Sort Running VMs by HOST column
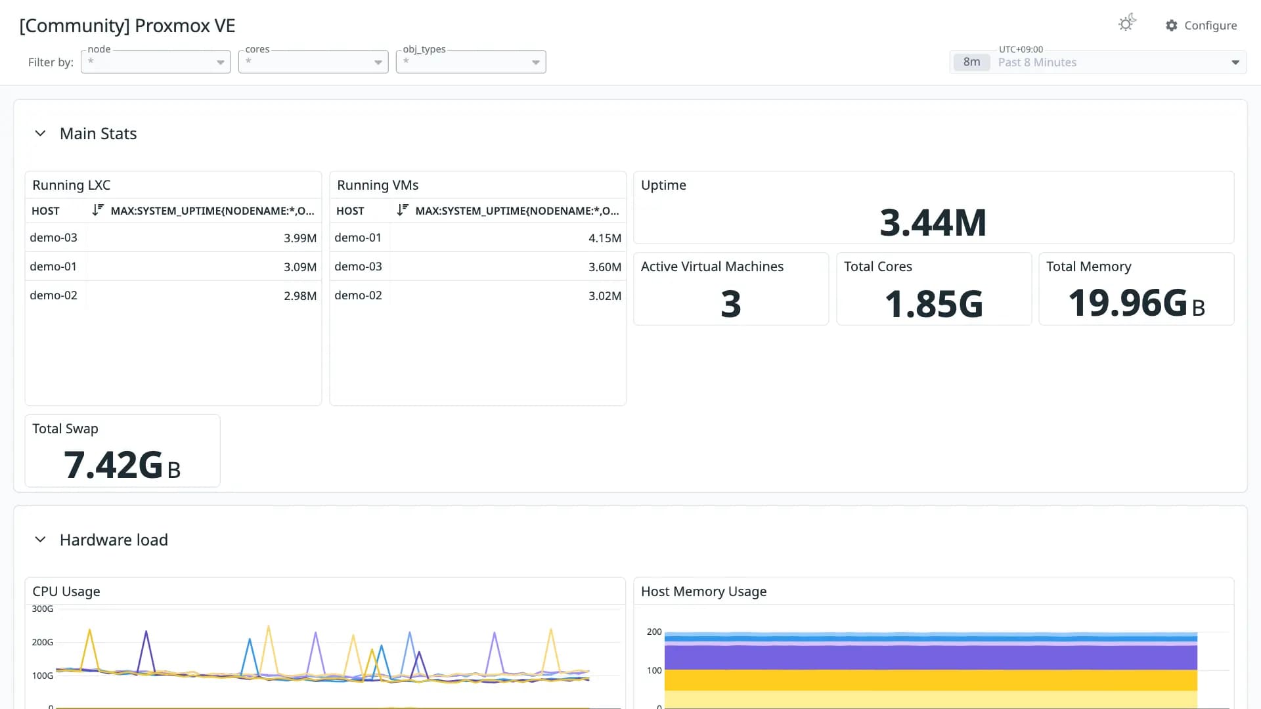 click(x=350, y=211)
